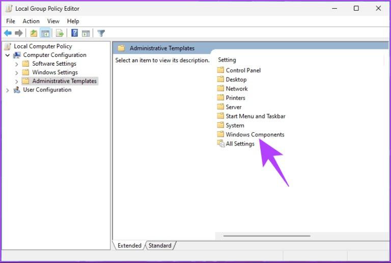This screenshot has height=263, width=391.
Task: Minimize the Local Group Policy Editor window
Action: [334, 9]
